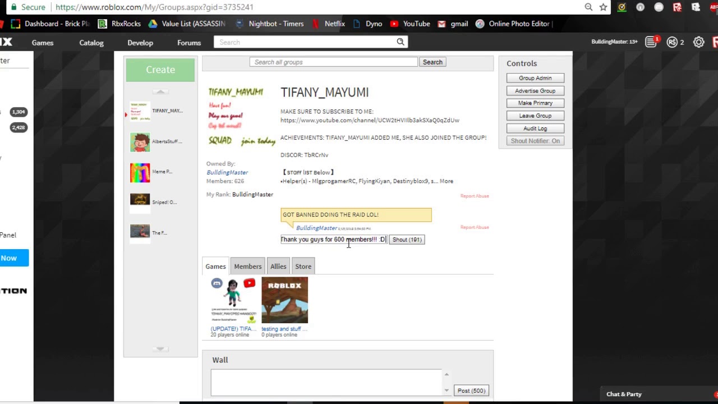Click the browser address bar URL
The image size is (718, 404).
154,7
